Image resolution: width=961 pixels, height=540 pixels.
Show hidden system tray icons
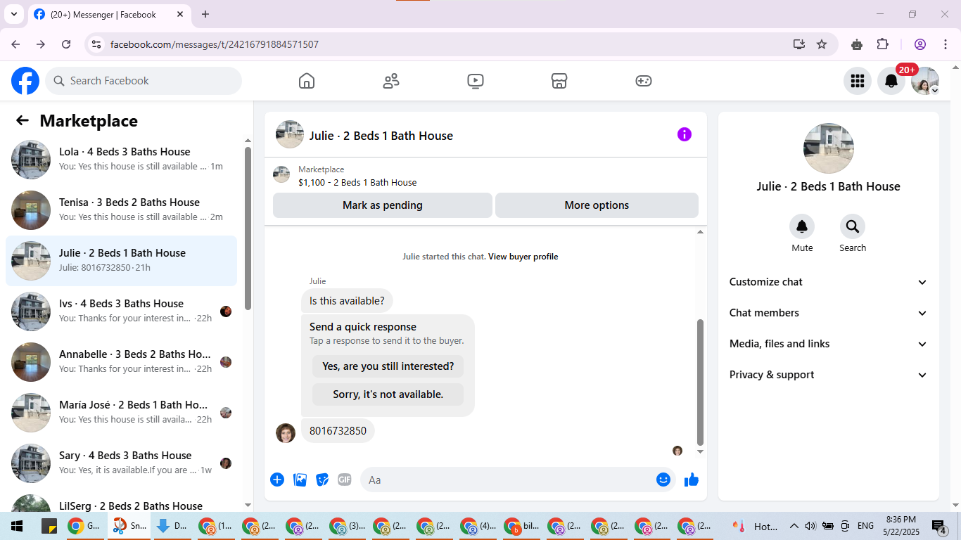point(794,526)
